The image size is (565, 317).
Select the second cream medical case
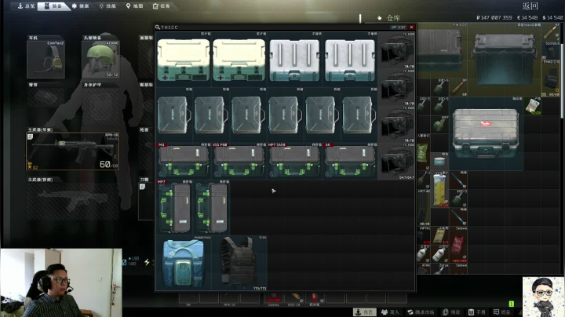coord(239,60)
